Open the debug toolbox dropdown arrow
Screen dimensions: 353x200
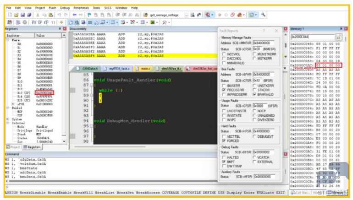click(169, 22)
